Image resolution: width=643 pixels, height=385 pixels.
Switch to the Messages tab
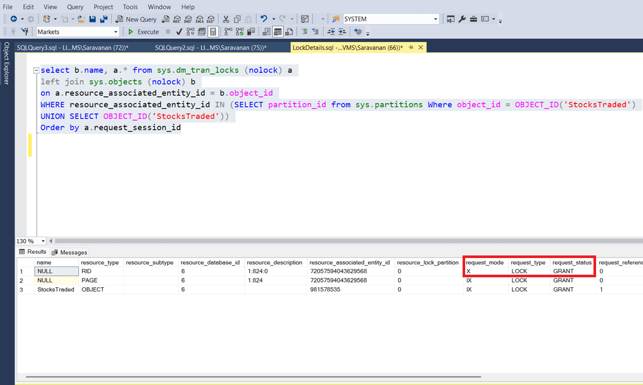click(x=69, y=252)
